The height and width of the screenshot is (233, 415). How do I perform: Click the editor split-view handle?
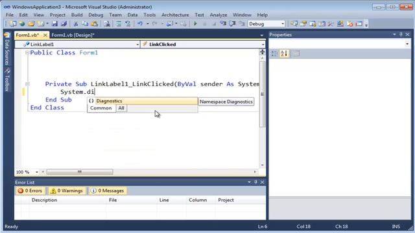click(262, 52)
